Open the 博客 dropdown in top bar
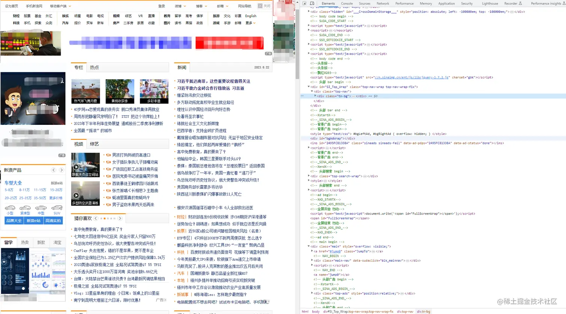Image resolution: width=566 pixels, height=314 pixels. coord(201,6)
